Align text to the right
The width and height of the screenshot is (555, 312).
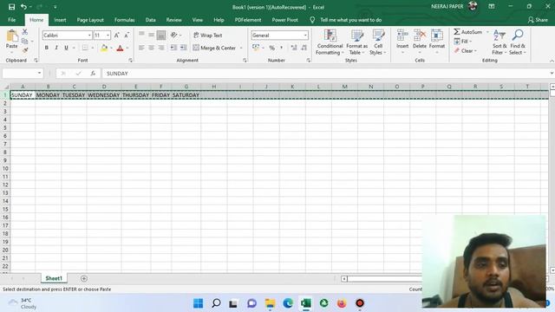pos(161,48)
